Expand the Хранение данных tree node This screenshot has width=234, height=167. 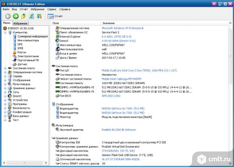point(5,88)
